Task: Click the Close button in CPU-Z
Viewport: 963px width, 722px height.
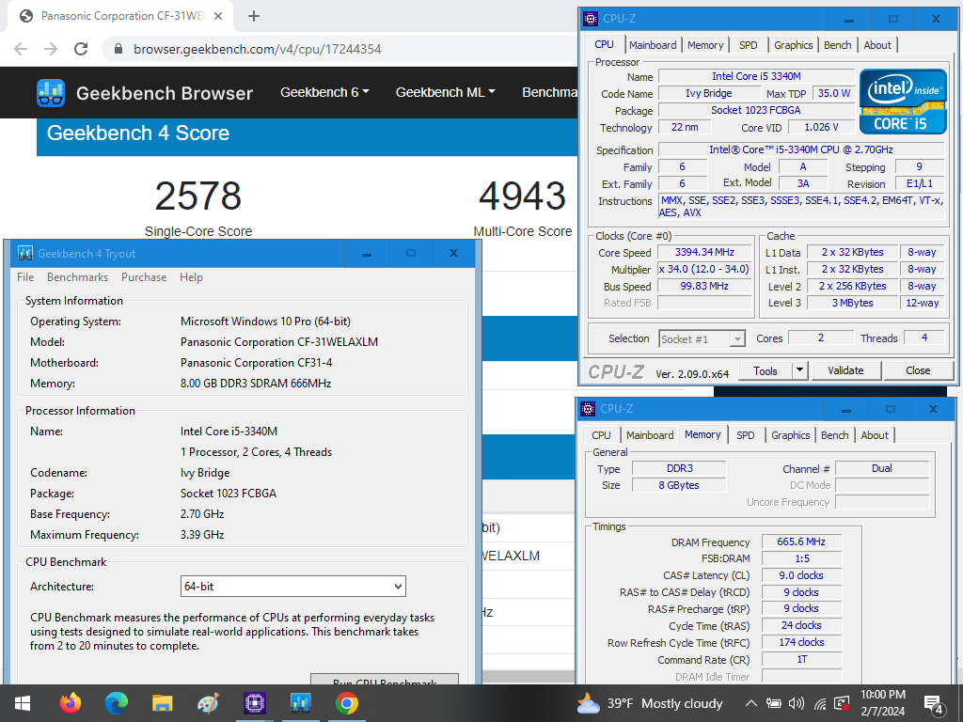Action: click(x=918, y=370)
